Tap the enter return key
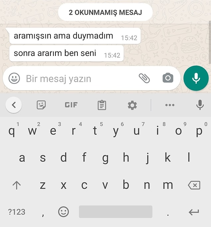 [194, 212]
